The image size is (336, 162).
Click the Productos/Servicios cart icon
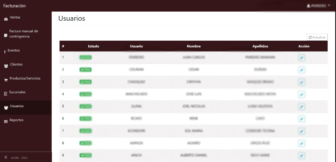point(6,80)
